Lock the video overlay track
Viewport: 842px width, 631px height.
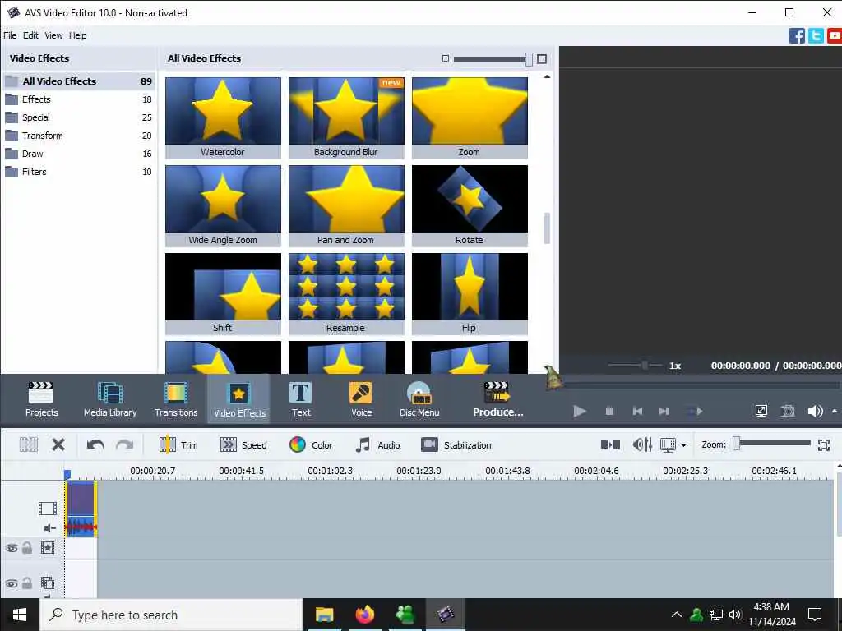pyautogui.click(x=27, y=583)
